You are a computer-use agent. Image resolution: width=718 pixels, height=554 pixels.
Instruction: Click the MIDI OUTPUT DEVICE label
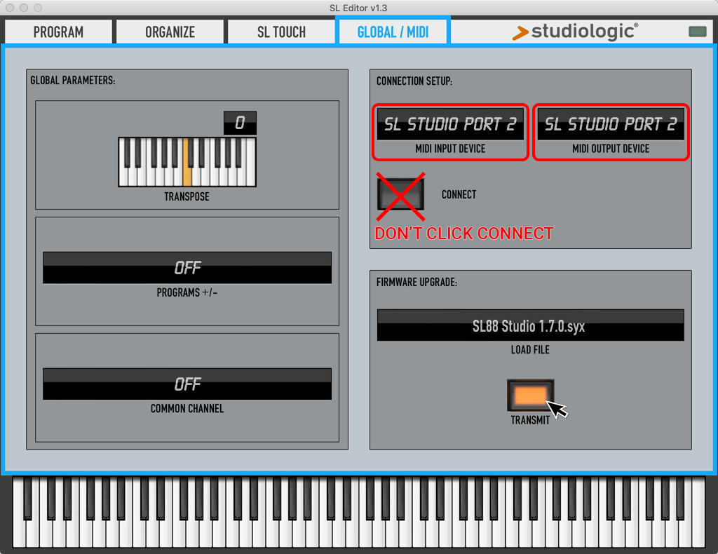tap(611, 149)
